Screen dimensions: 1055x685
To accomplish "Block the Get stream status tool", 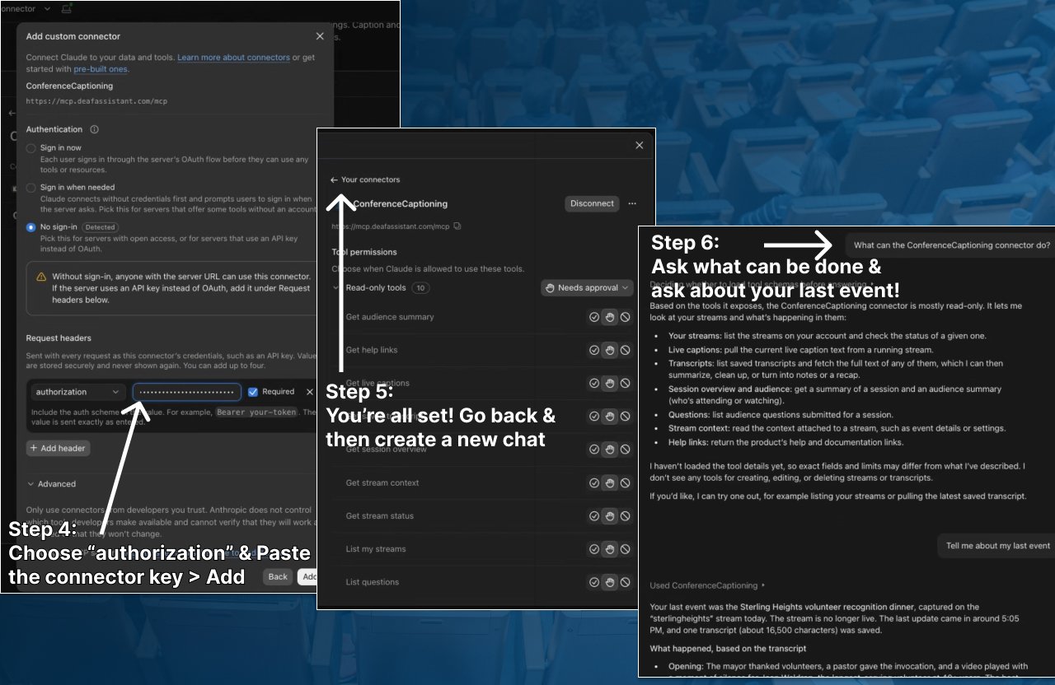I will point(626,516).
